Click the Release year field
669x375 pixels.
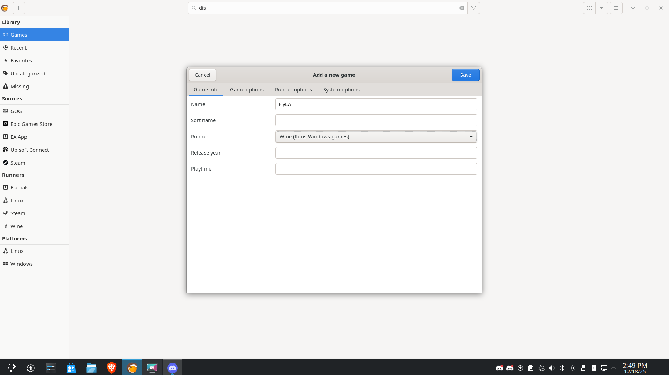pos(376,153)
